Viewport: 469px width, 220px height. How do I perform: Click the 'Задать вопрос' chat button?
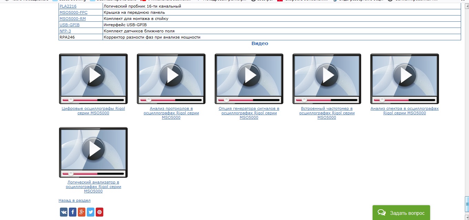(x=401, y=213)
